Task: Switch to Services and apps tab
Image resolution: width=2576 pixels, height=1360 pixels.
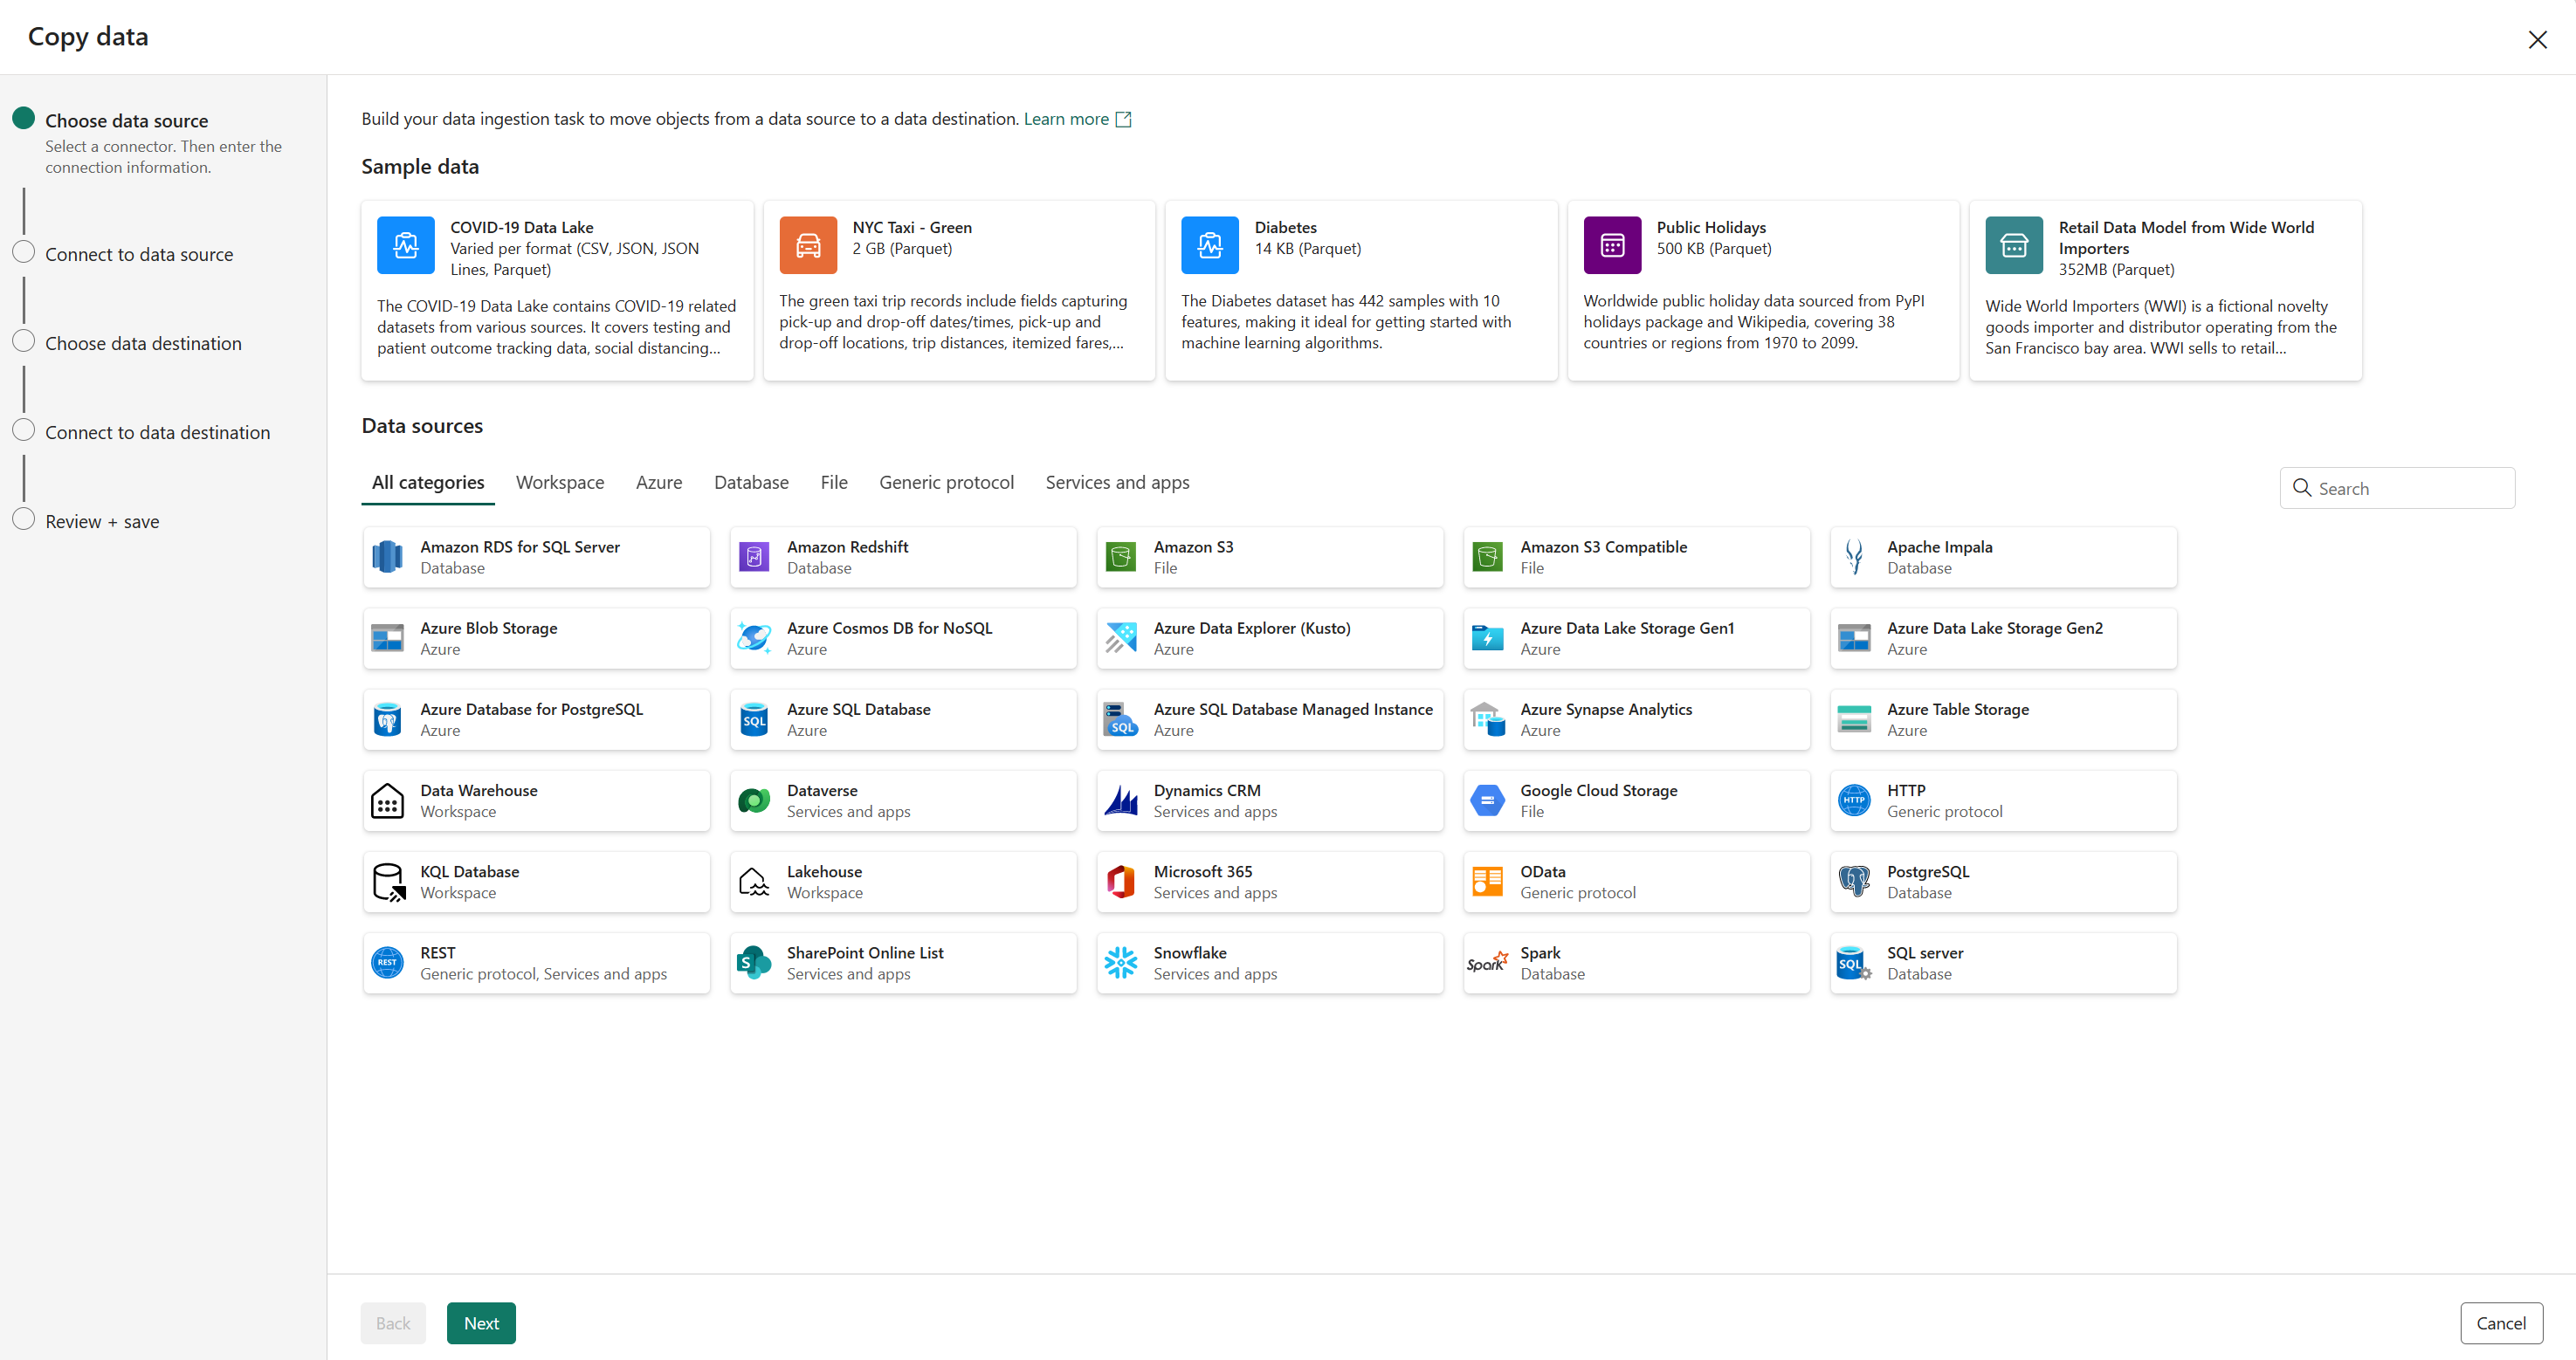Action: 1118,482
